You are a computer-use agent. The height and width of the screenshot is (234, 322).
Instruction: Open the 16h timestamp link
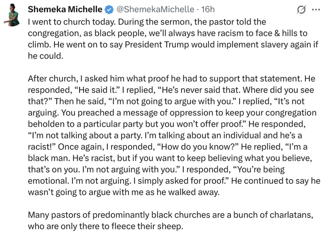(x=208, y=9)
